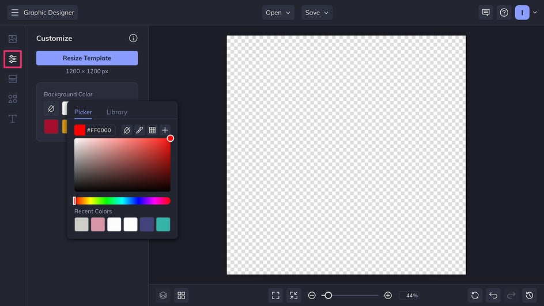The height and width of the screenshot is (306, 544).
Task: Open the color grid palette
Action: tap(152, 130)
